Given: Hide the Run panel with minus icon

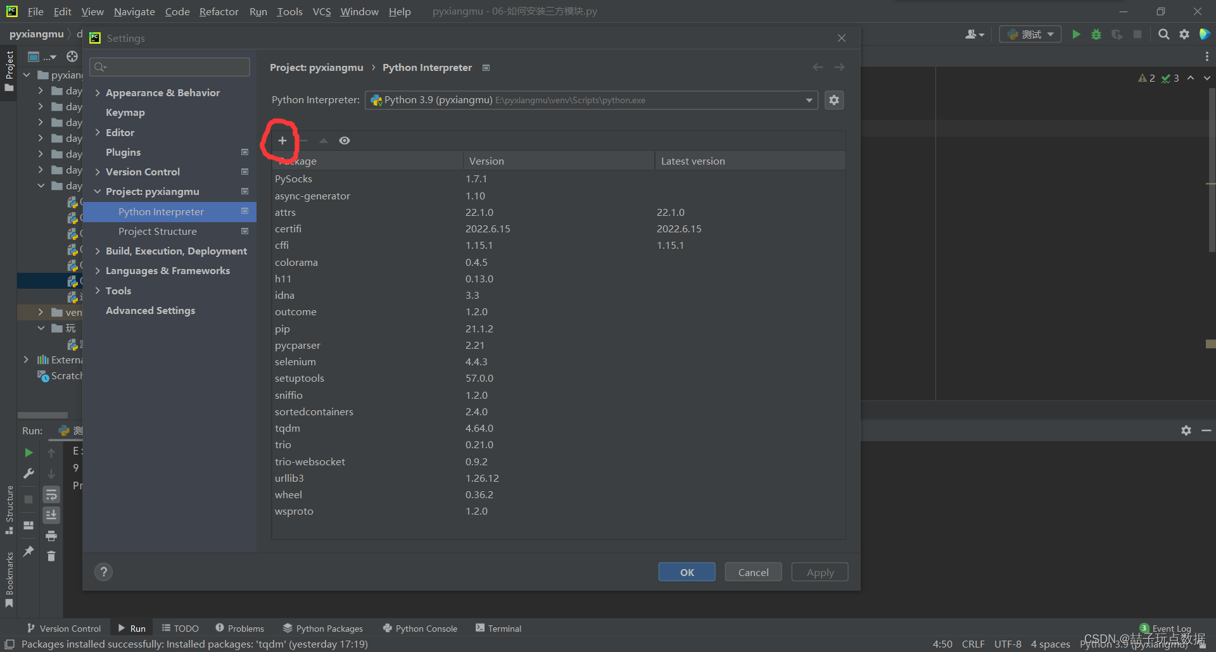Looking at the screenshot, I should [x=1206, y=430].
